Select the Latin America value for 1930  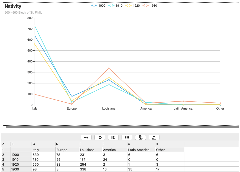tap(141, 169)
